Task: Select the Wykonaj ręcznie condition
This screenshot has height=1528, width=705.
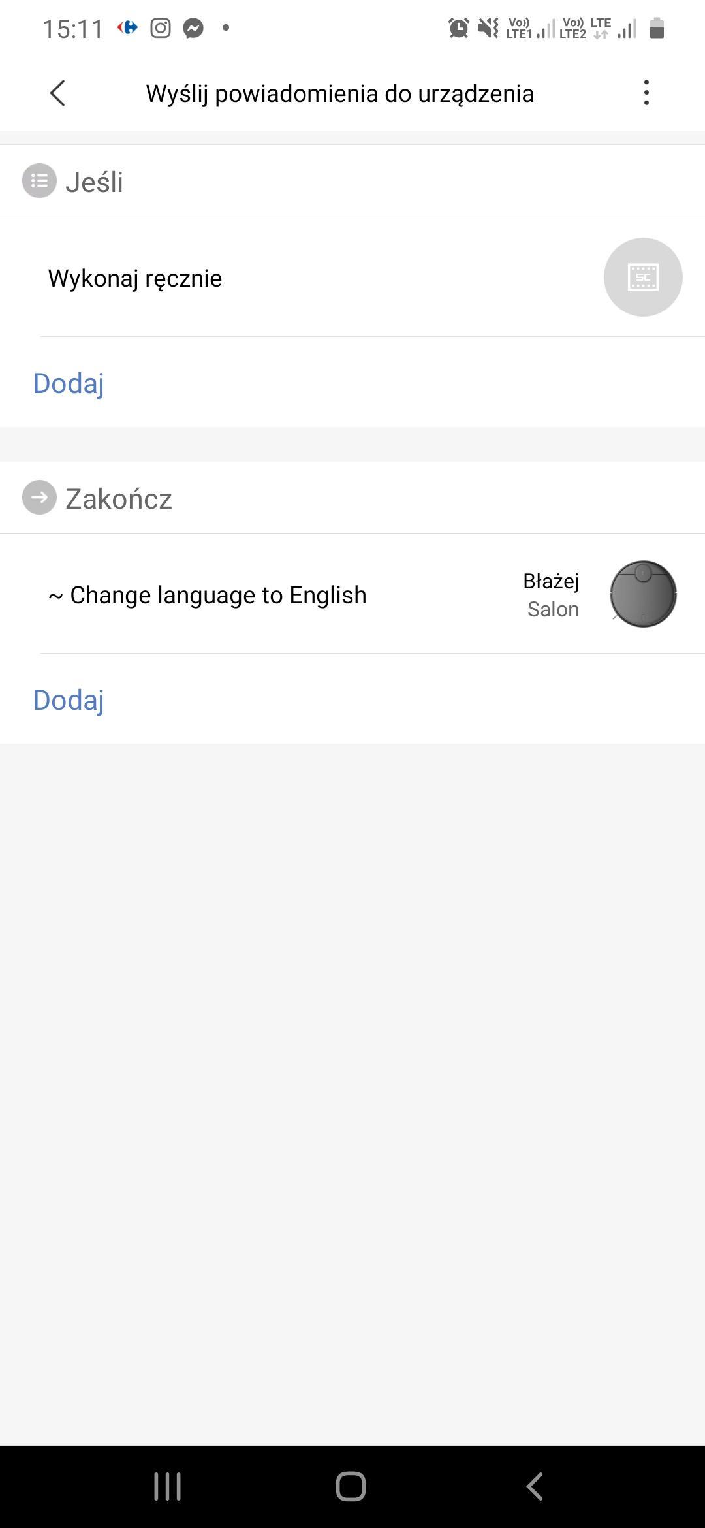Action: point(135,278)
